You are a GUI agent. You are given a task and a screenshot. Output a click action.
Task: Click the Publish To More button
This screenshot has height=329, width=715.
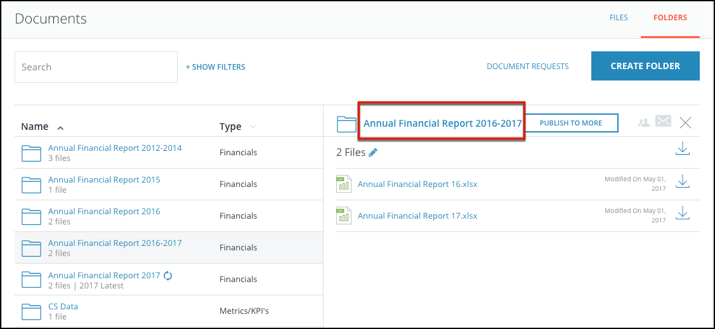[571, 123]
